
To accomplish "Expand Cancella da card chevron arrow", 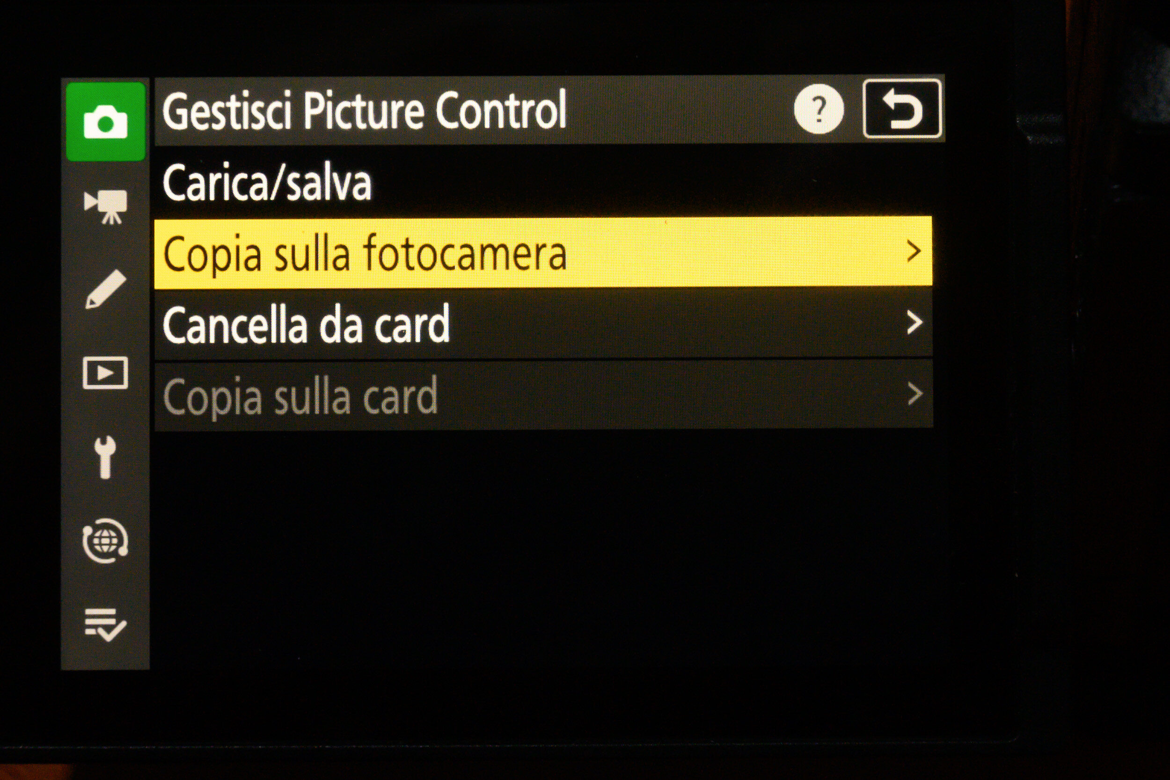I will coord(915,323).
